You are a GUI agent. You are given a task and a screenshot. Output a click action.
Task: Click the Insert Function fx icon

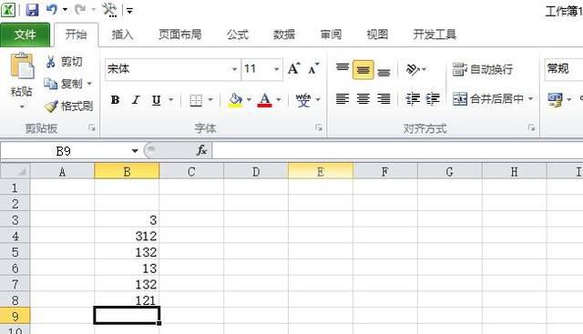click(x=202, y=150)
